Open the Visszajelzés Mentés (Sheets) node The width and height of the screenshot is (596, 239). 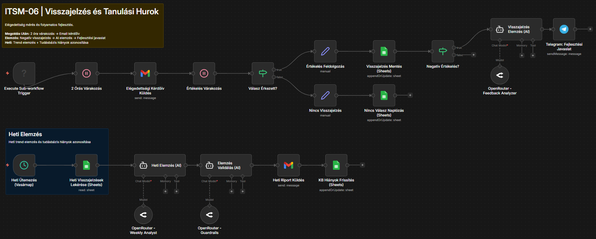coord(384,51)
